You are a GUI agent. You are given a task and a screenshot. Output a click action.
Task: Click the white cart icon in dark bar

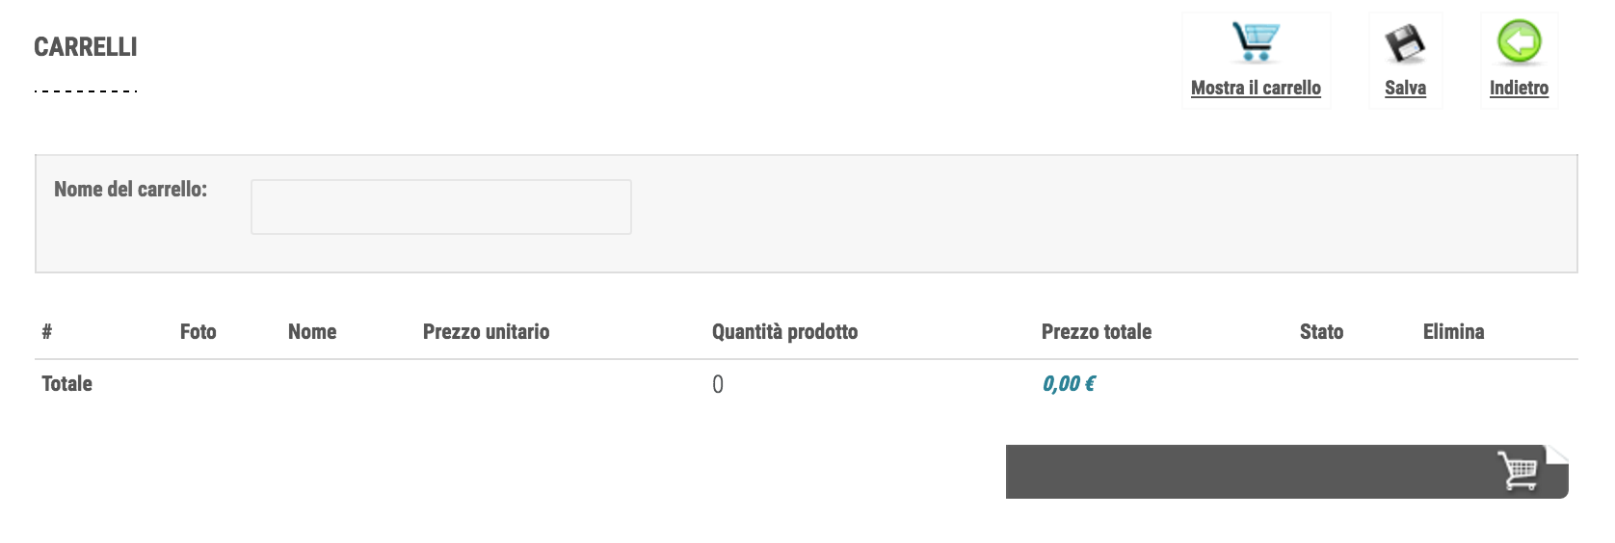click(1519, 471)
